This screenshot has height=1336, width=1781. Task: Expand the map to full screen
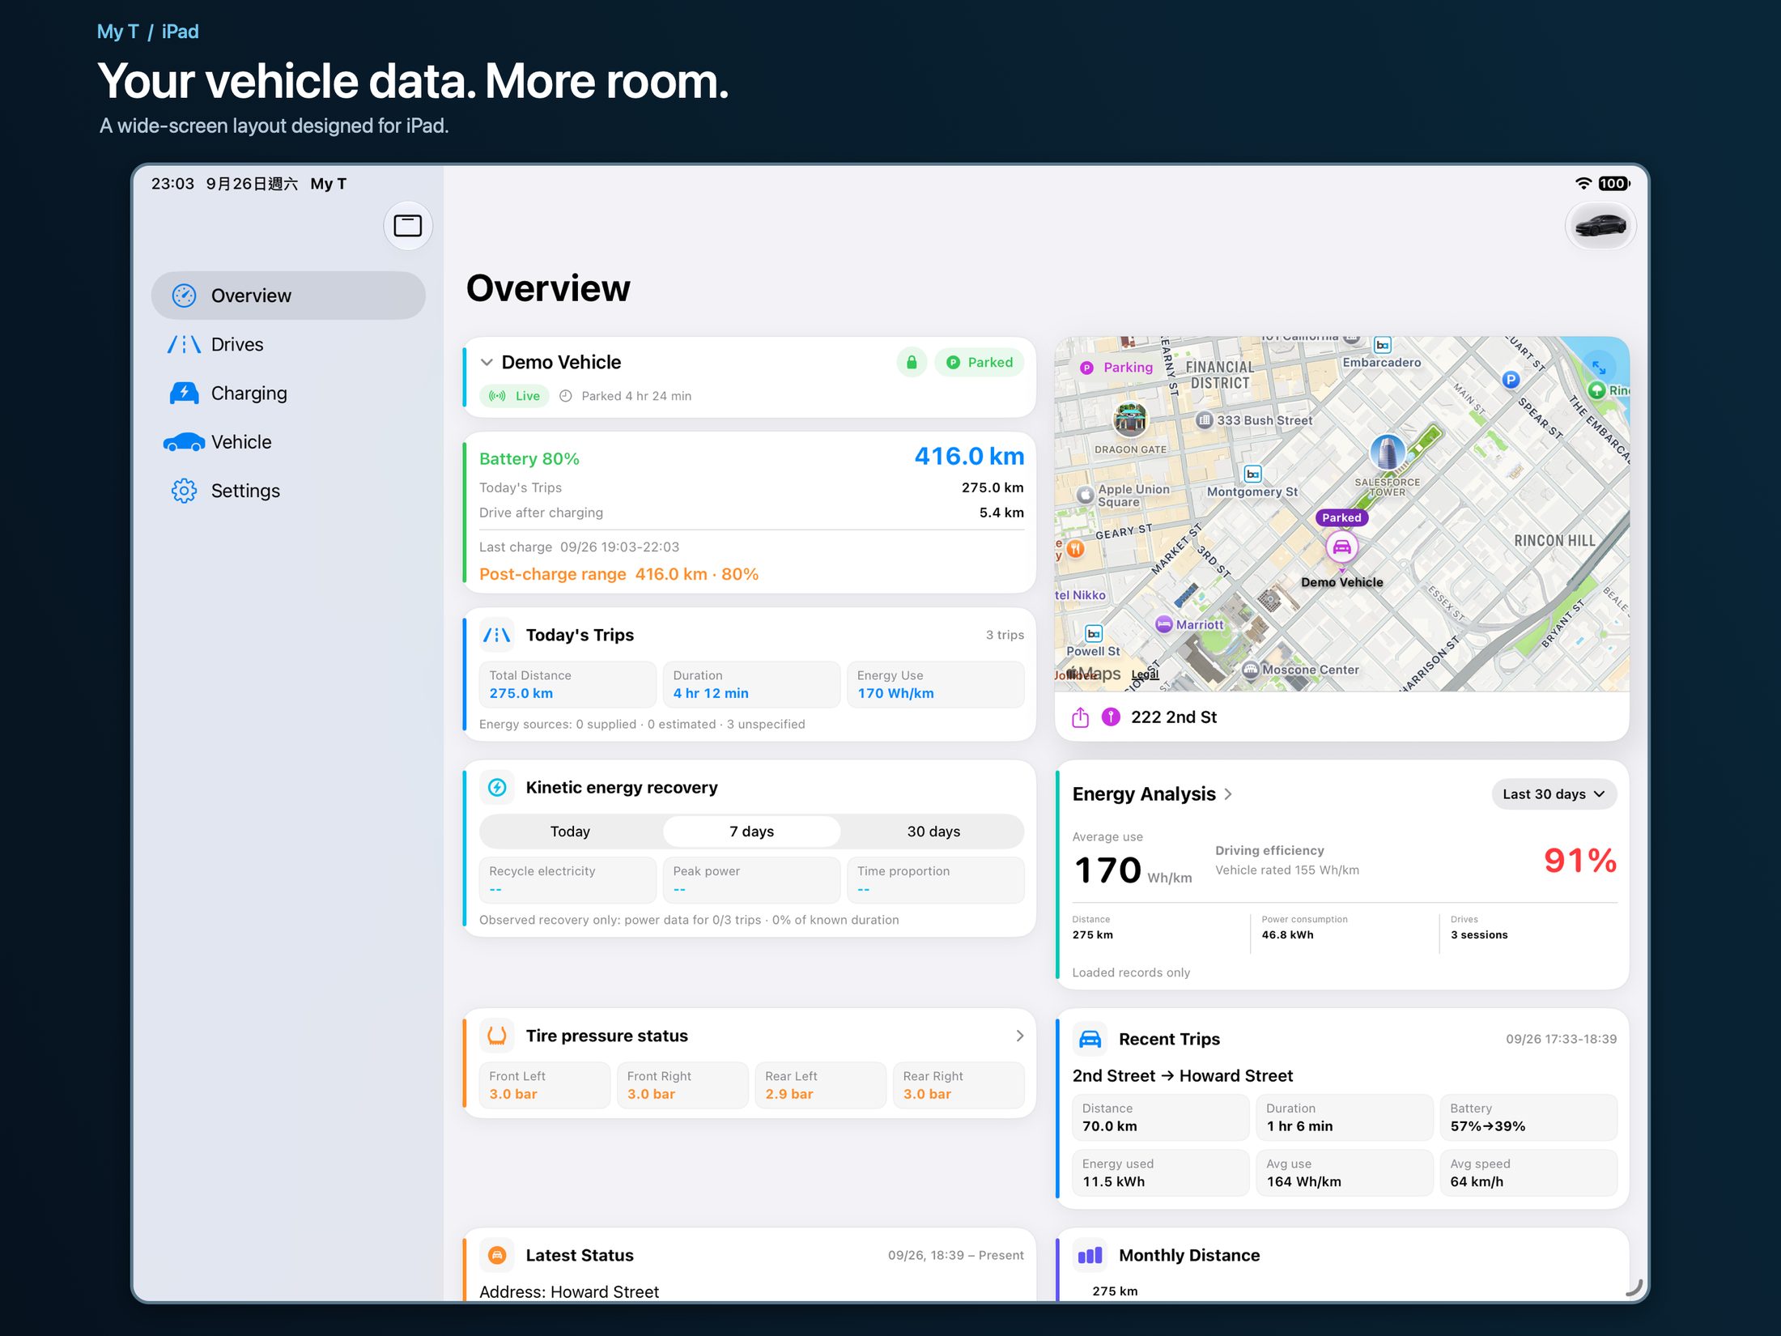(x=1598, y=368)
